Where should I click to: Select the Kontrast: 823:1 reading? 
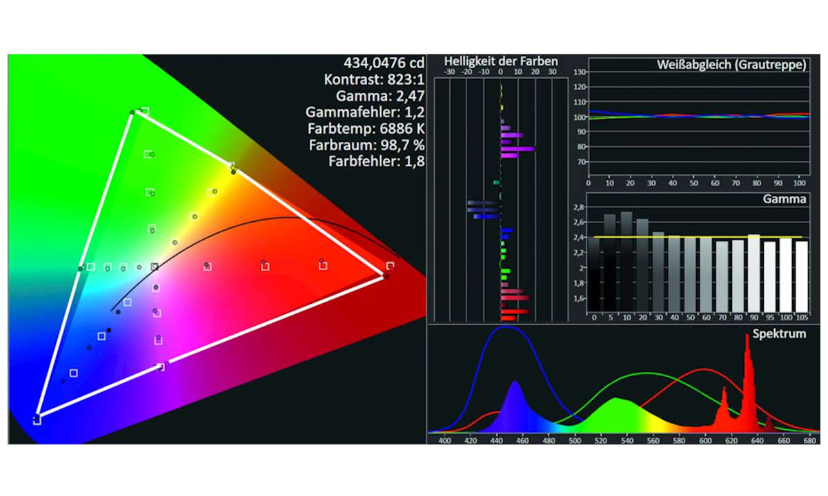pyautogui.click(x=374, y=79)
